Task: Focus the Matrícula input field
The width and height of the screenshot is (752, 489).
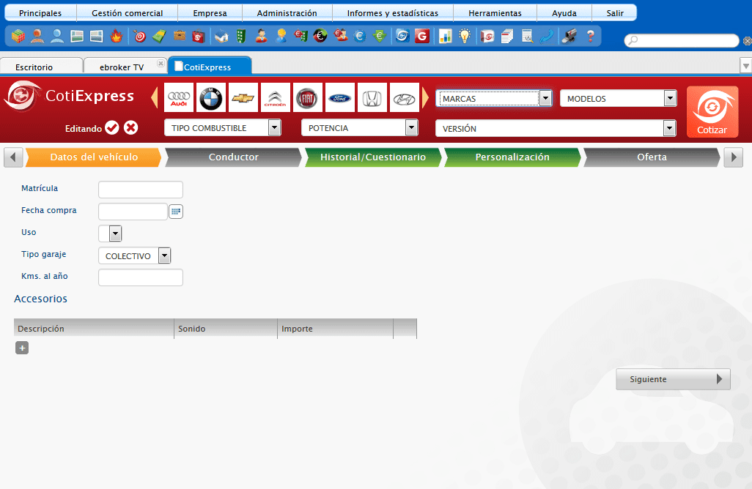Action: tap(141, 189)
